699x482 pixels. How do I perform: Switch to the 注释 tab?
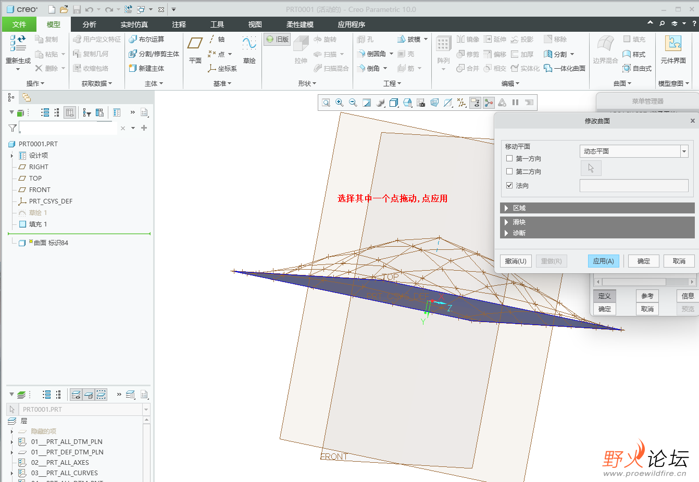point(179,24)
